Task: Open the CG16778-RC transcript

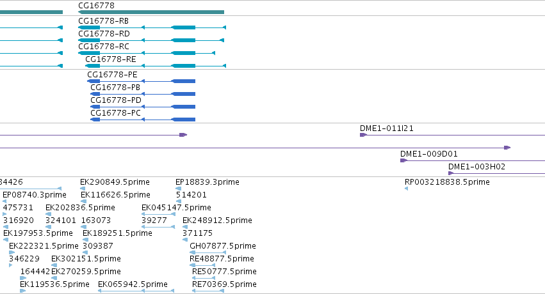Action: (147, 53)
